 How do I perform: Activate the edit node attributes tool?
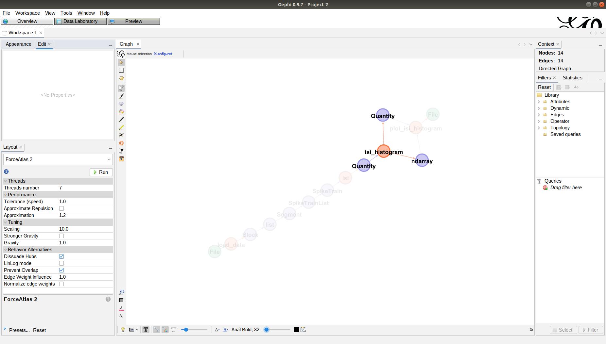121,88
